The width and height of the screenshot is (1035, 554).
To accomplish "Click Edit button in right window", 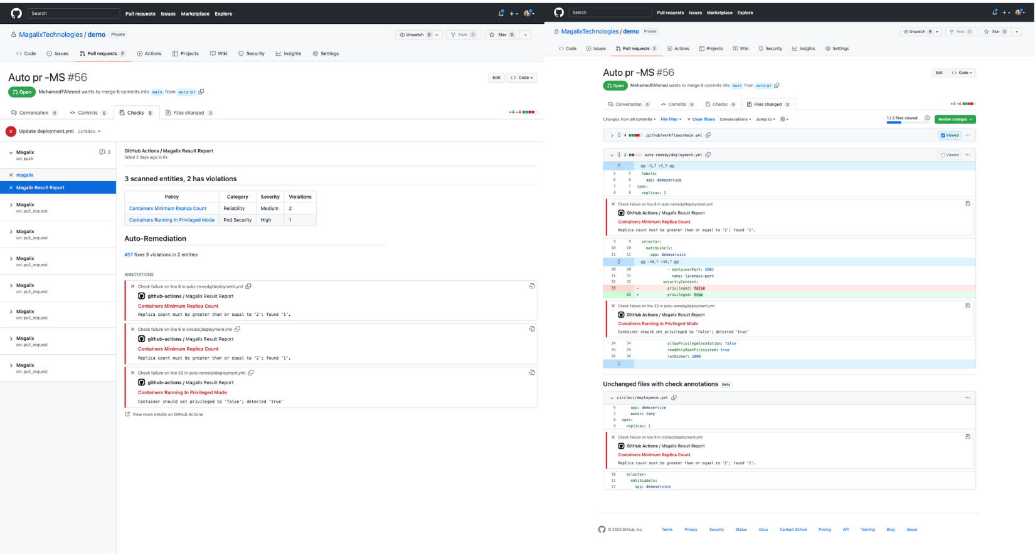I will [938, 73].
